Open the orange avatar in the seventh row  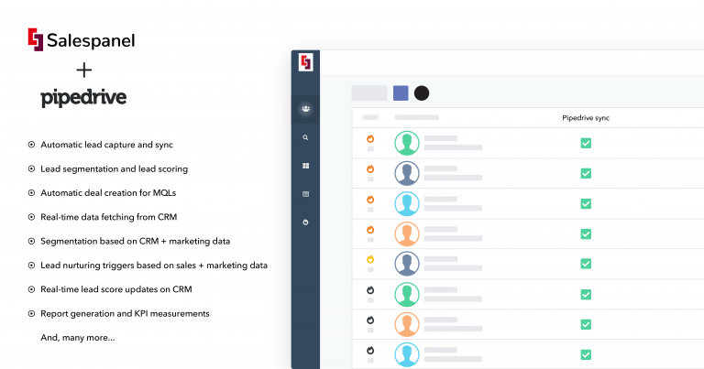407,324
